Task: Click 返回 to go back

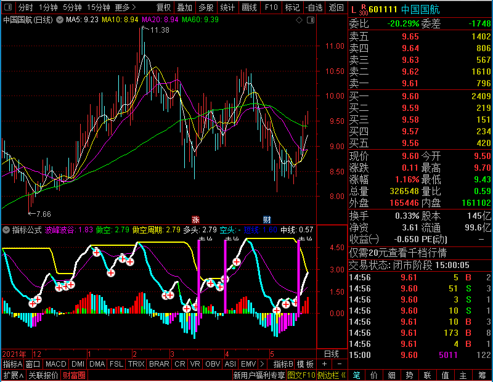Action: [336, 7]
